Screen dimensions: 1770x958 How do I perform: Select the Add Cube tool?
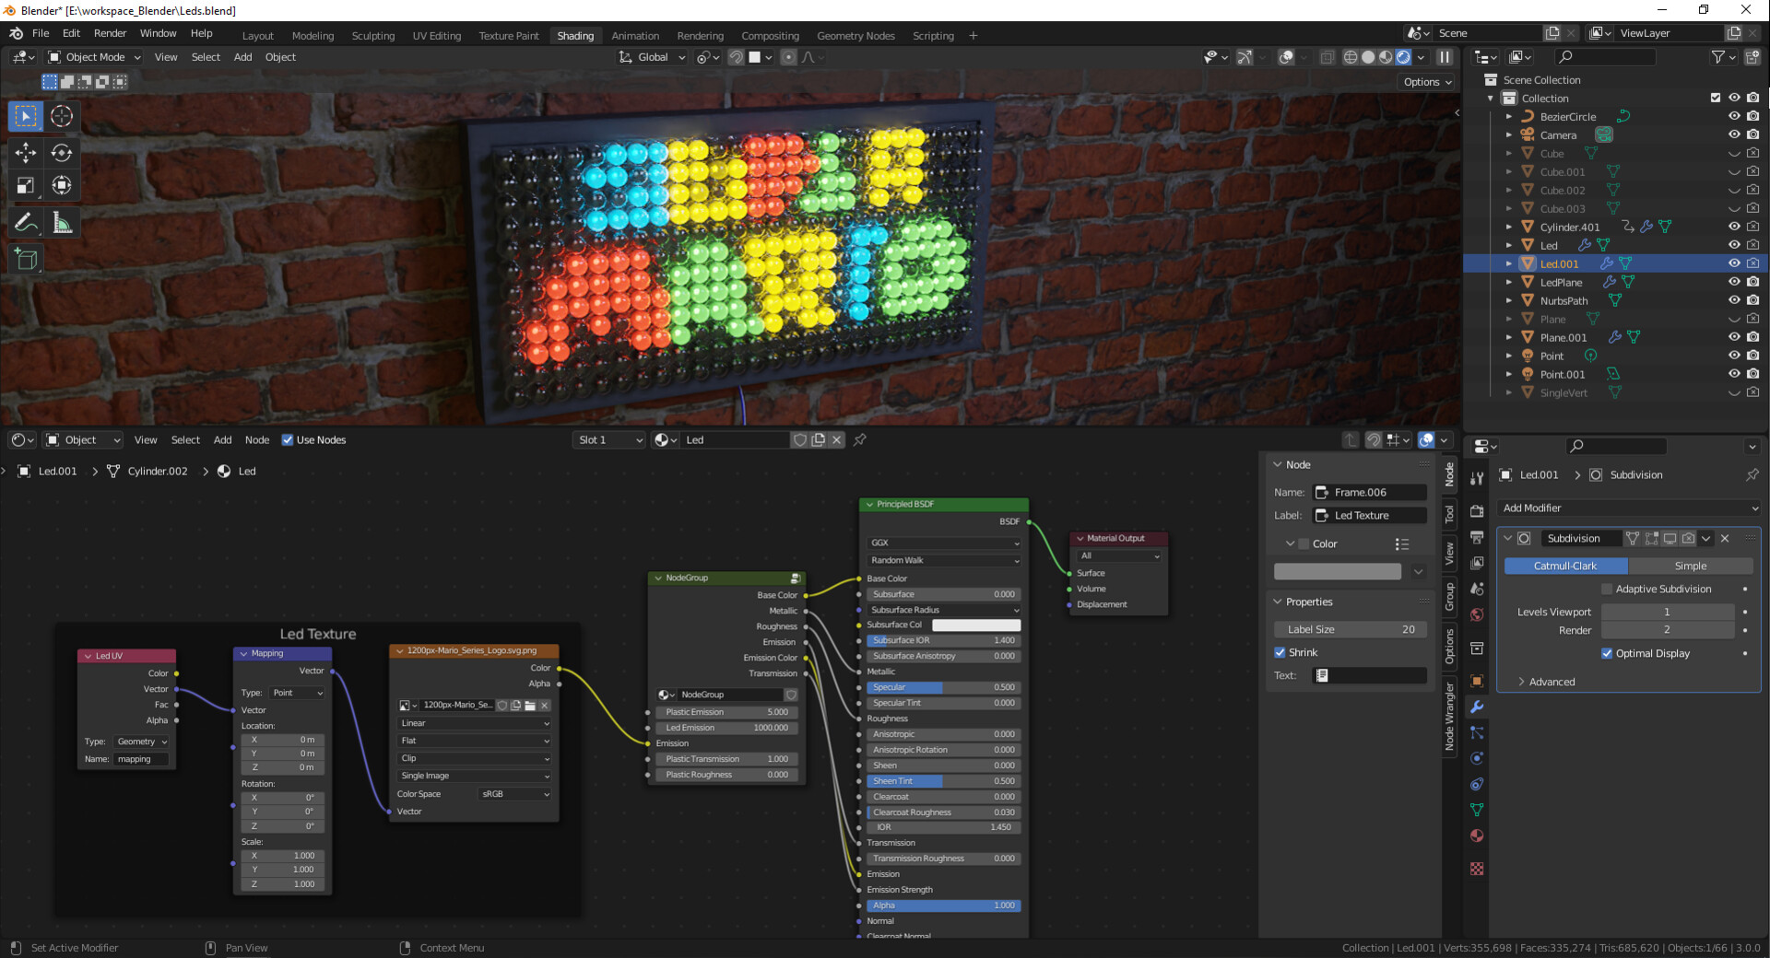point(25,259)
